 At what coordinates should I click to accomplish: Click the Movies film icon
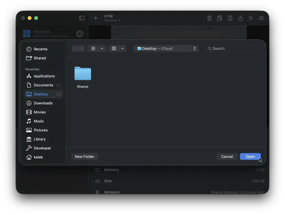click(29, 112)
